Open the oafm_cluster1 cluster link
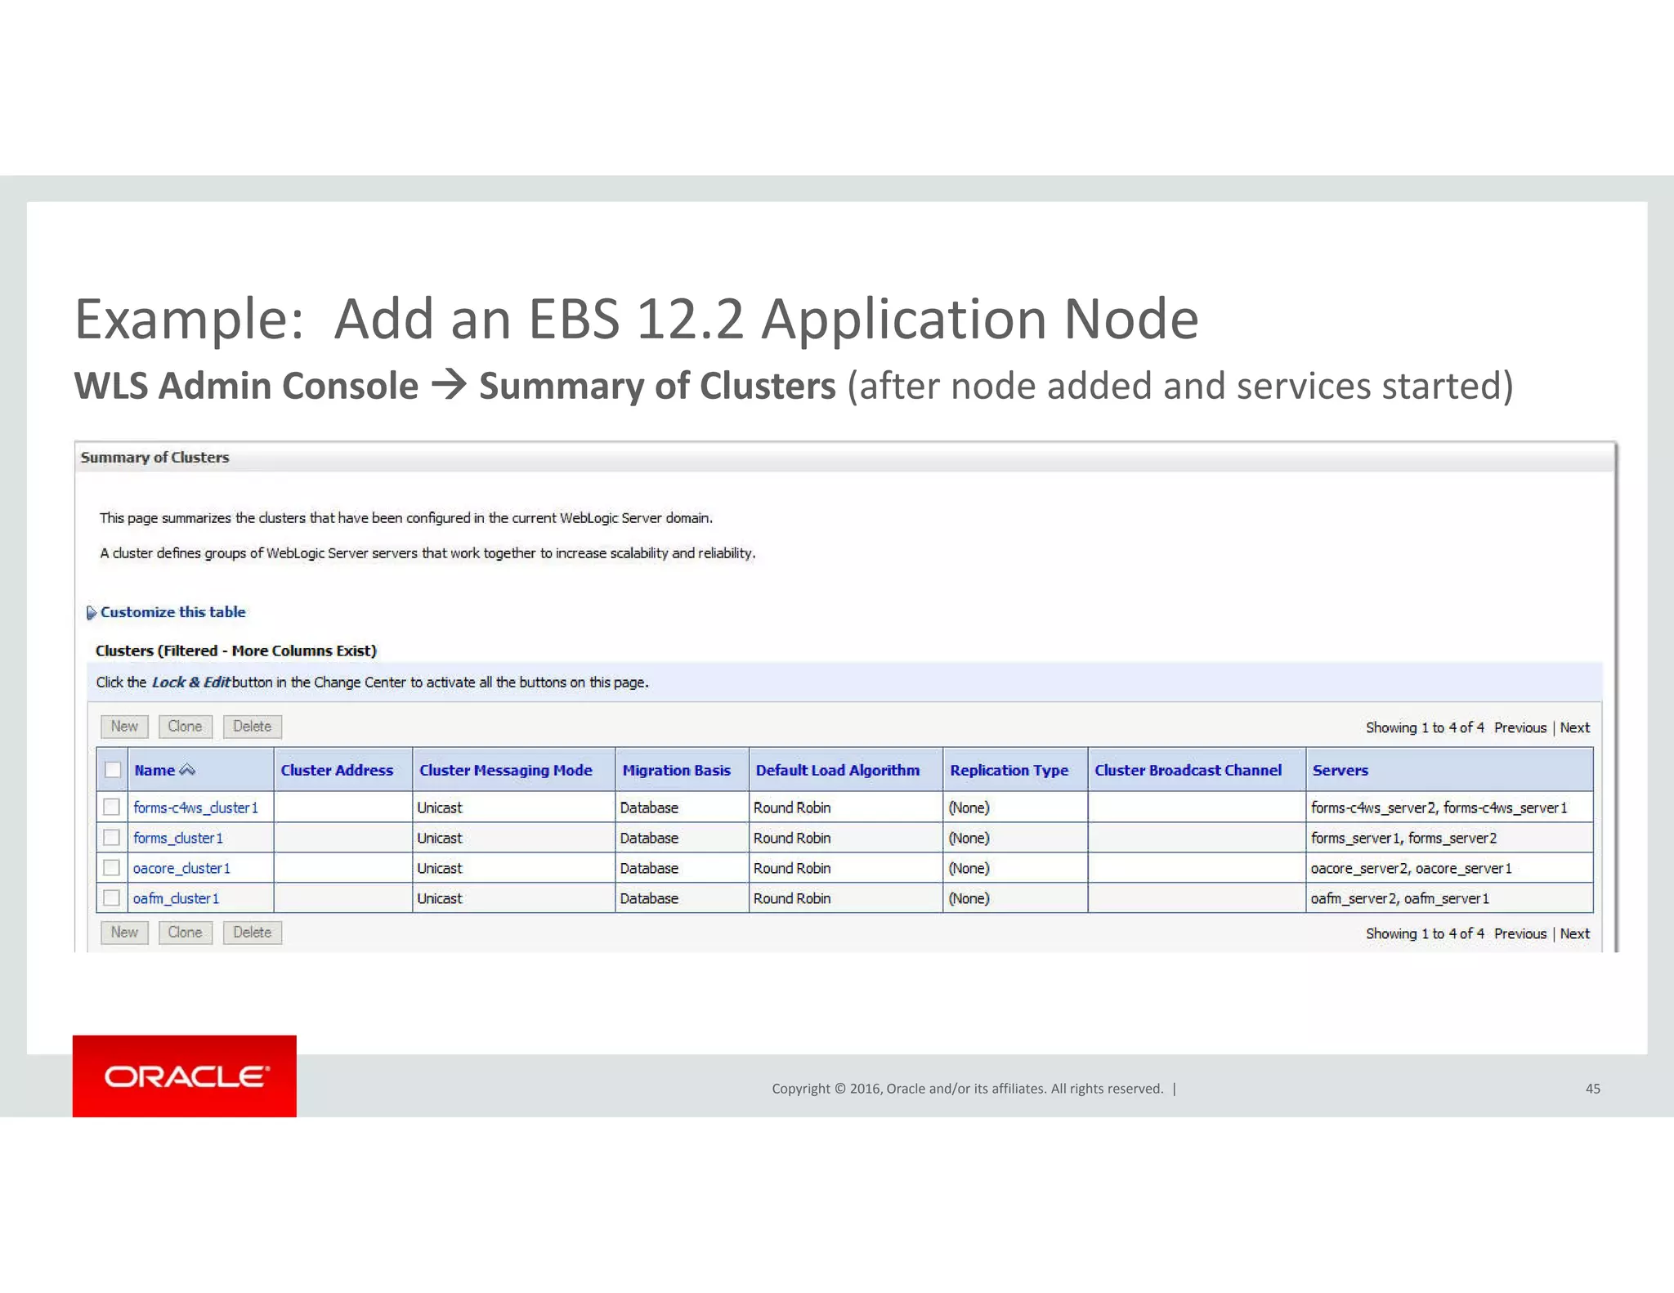 point(176,898)
